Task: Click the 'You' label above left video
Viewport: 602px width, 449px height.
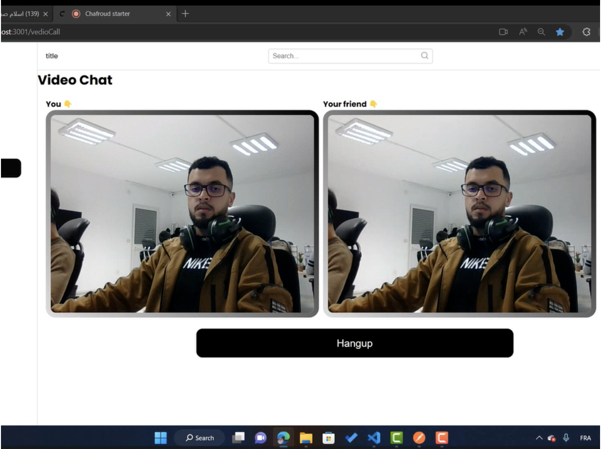Action: coord(52,104)
